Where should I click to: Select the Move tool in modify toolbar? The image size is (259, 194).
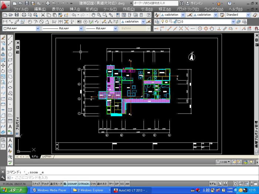pyautogui.click(x=3, y=65)
